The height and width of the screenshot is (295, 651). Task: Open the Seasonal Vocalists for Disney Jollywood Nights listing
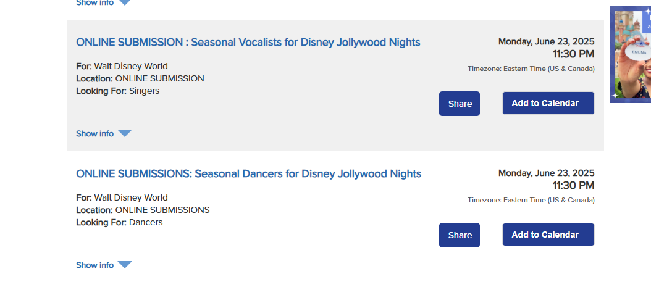(x=248, y=42)
